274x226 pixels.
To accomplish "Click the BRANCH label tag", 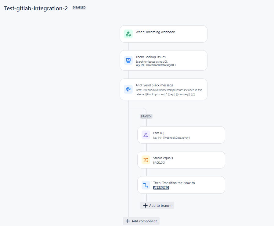I will point(146,116).
